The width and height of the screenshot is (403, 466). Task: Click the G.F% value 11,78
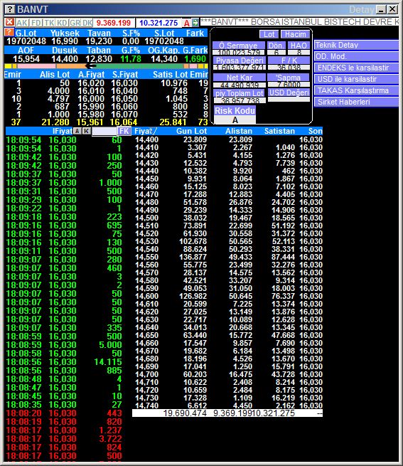[x=131, y=59]
